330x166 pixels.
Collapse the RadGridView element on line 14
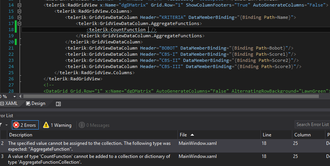(20, 5)
